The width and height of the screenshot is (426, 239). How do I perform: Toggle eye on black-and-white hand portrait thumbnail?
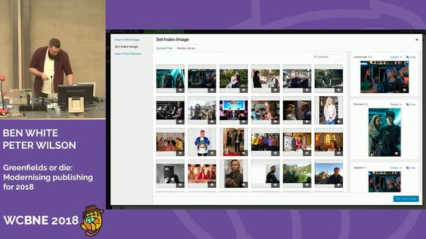coord(180,185)
